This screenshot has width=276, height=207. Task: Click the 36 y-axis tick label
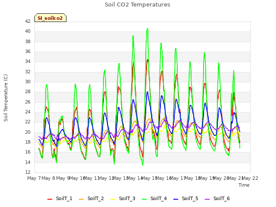(x=28, y=52)
